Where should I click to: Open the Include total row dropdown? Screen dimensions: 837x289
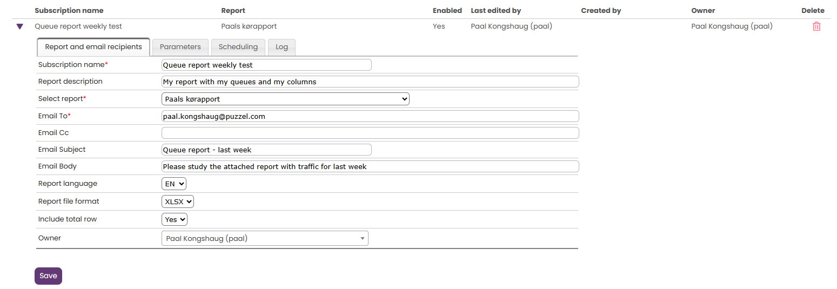point(174,220)
